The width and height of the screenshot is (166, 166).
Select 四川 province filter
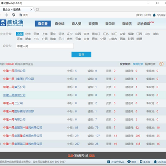(61, 39)
